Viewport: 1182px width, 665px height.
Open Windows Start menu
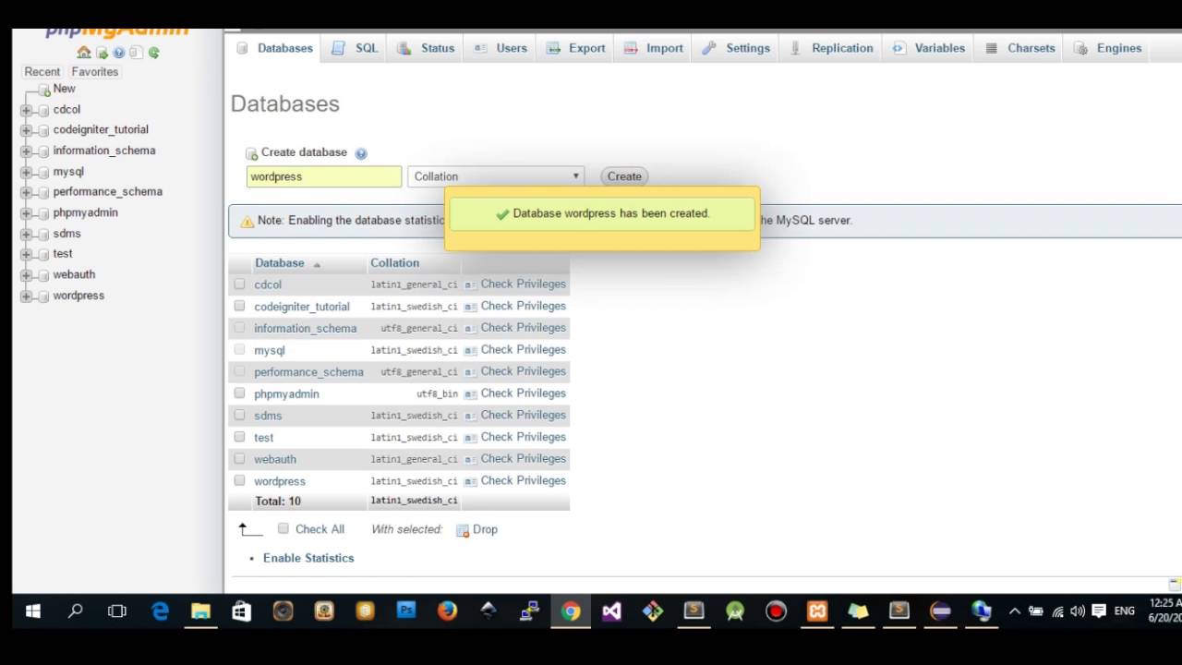point(33,611)
